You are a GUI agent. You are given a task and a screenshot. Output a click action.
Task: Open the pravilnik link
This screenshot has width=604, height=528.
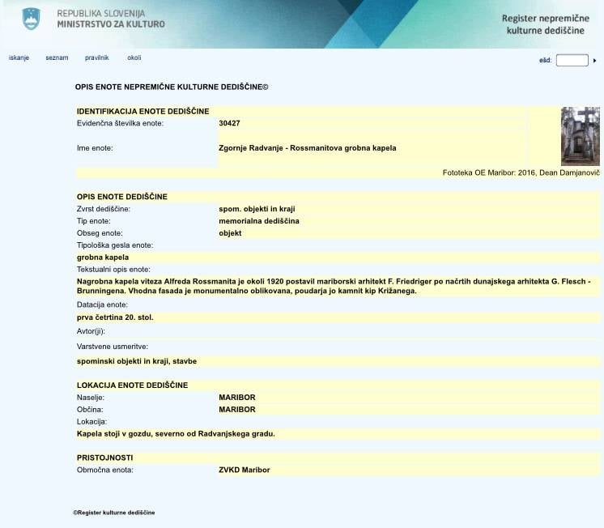coord(96,58)
